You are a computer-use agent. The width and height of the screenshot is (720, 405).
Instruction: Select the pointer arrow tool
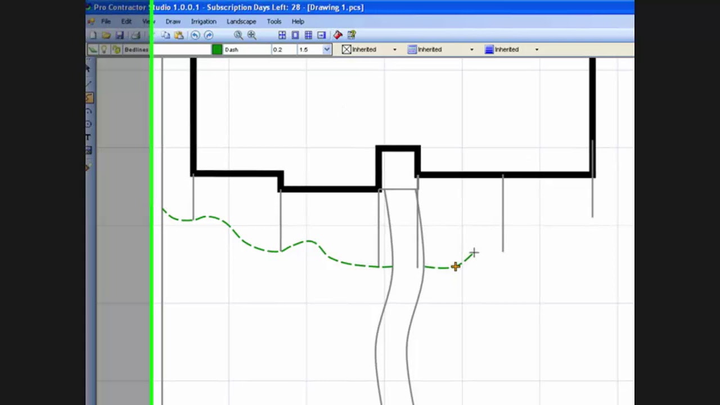click(x=88, y=69)
